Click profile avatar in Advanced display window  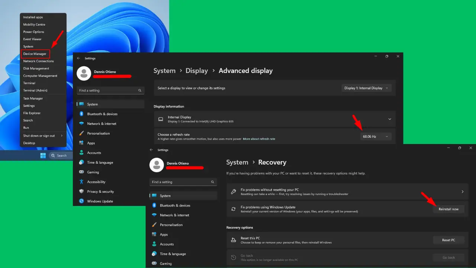click(x=84, y=73)
